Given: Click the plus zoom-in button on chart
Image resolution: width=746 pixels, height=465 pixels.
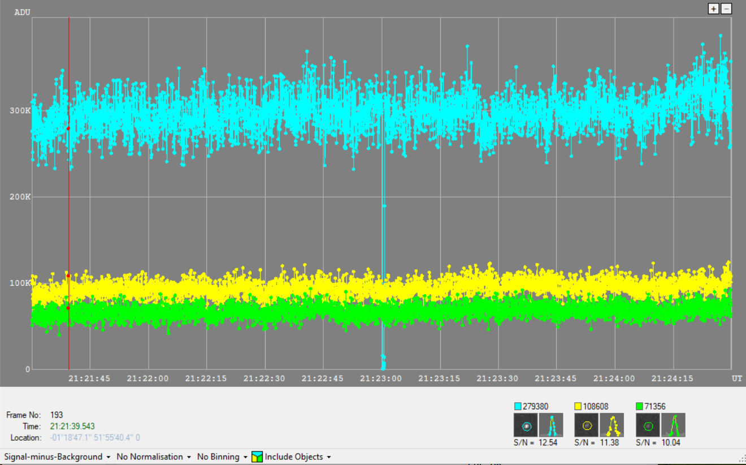Looking at the screenshot, I should (x=714, y=8).
